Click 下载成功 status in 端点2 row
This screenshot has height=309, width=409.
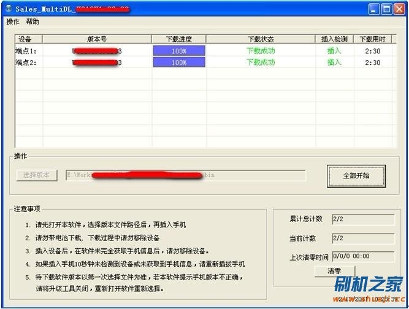click(x=261, y=63)
